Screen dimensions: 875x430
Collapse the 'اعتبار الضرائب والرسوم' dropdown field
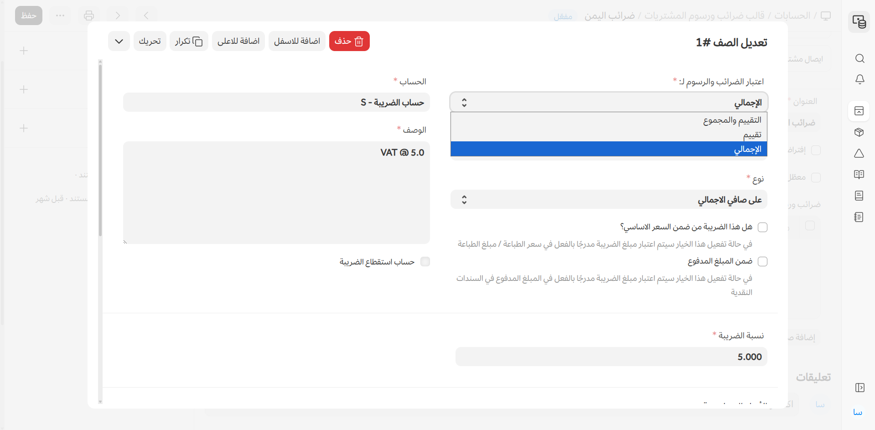point(609,102)
